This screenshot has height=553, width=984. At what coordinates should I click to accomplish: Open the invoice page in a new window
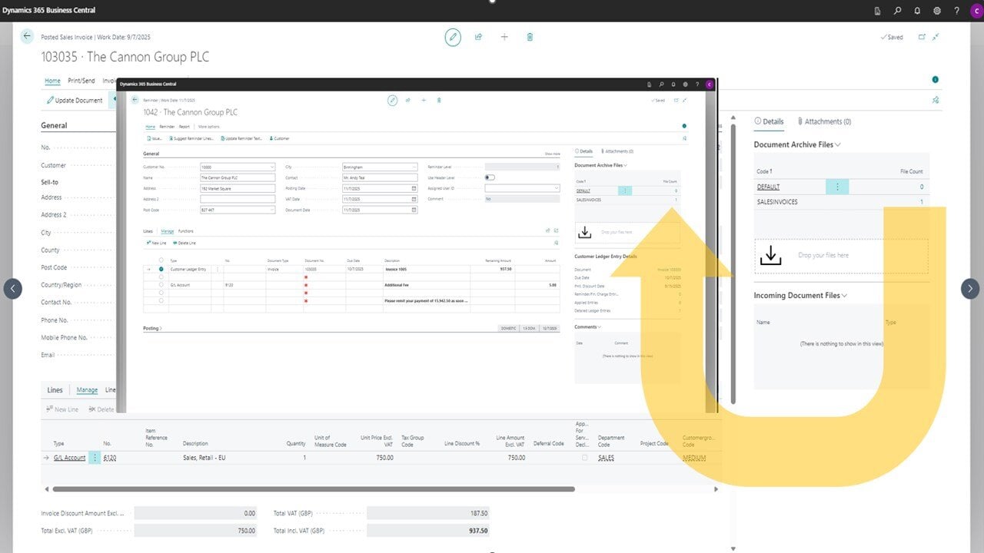tap(922, 37)
